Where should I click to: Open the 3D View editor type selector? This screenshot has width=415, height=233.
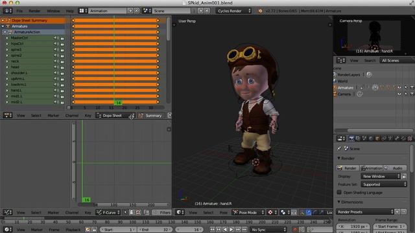[180, 212]
